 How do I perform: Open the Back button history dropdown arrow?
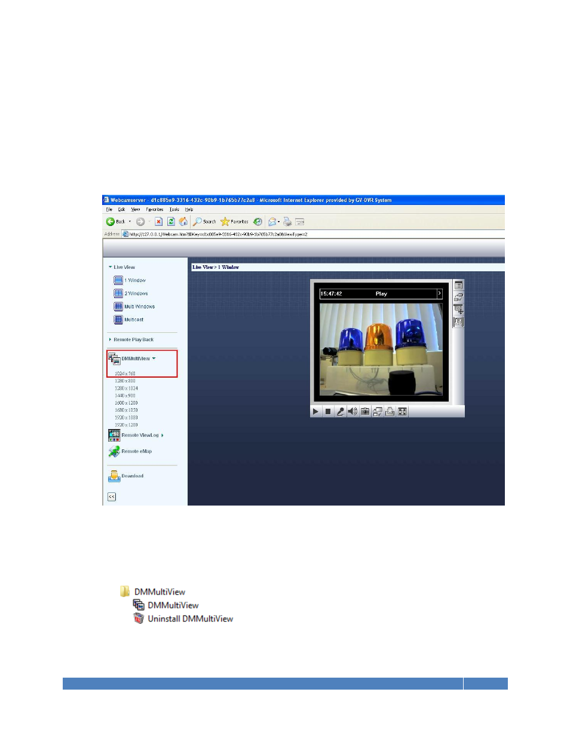[130, 222]
